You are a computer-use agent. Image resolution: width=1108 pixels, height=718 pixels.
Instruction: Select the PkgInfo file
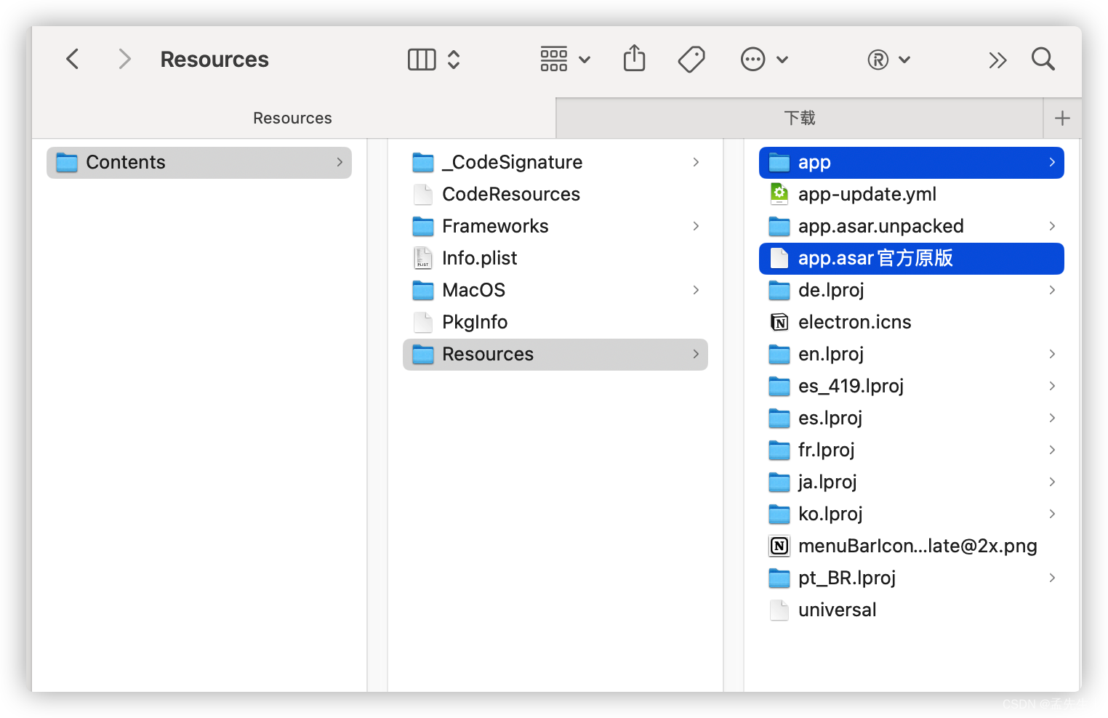[x=555, y=322]
